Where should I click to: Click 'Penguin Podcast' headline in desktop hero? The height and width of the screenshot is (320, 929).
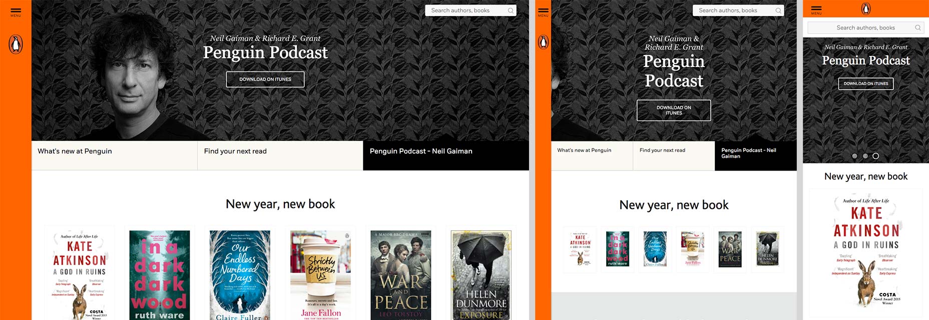coord(265,52)
